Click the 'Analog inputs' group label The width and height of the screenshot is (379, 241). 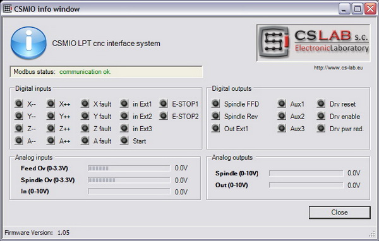coord(33,158)
